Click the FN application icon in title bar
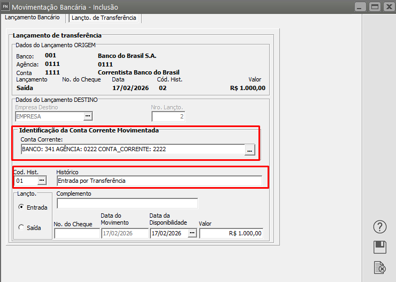The image size is (396, 282). (6, 6)
